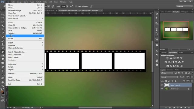The image size is (194, 109).
Task: Click the background color swatch
Action: (4, 93)
